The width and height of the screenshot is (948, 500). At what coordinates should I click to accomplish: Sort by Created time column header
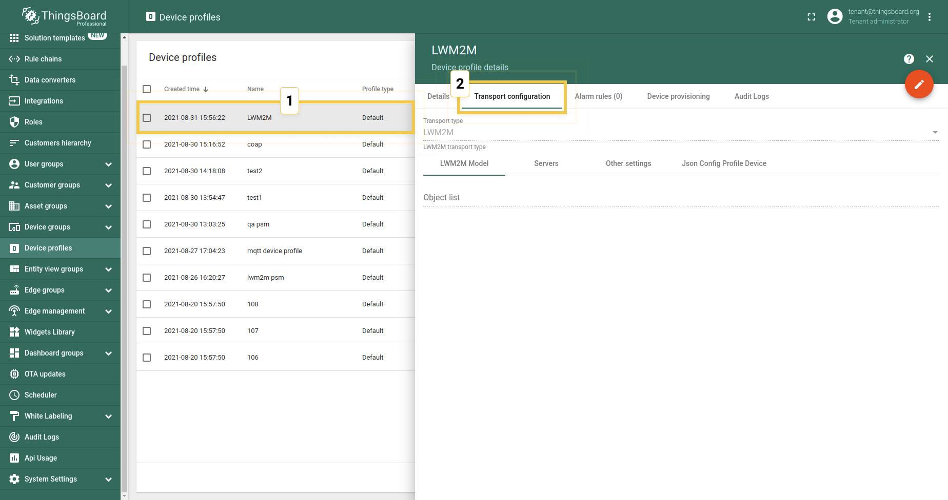click(186, 89)
